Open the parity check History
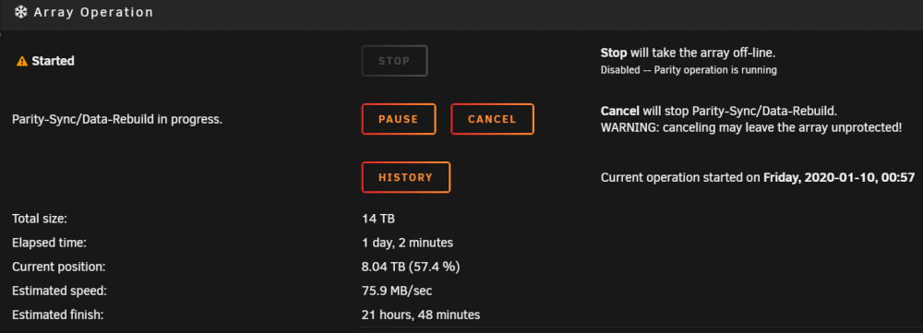 [x=405, y=177]
